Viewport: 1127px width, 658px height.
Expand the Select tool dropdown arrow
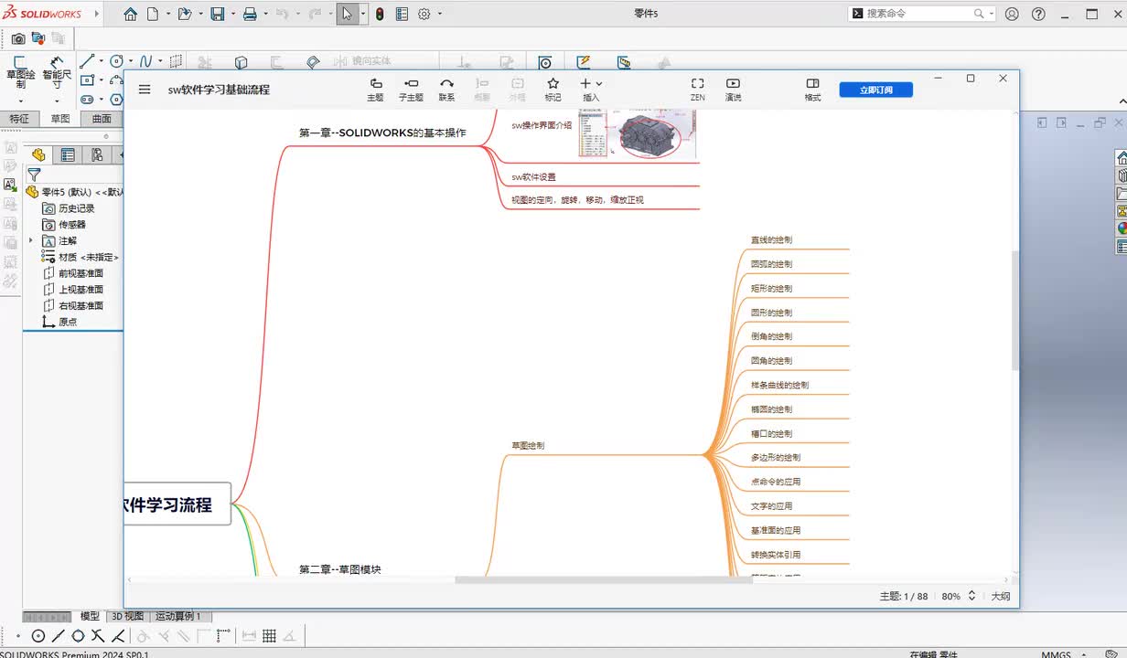click(x=363, y=14)
